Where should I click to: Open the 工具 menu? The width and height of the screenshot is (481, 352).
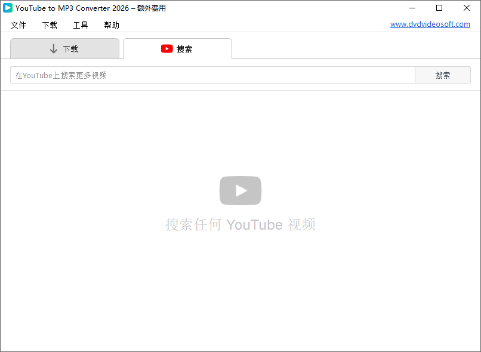(x=81, y=25)
